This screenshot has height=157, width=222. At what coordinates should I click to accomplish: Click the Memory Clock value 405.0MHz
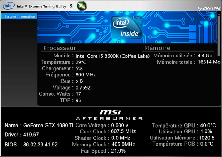tap(123, 144)
